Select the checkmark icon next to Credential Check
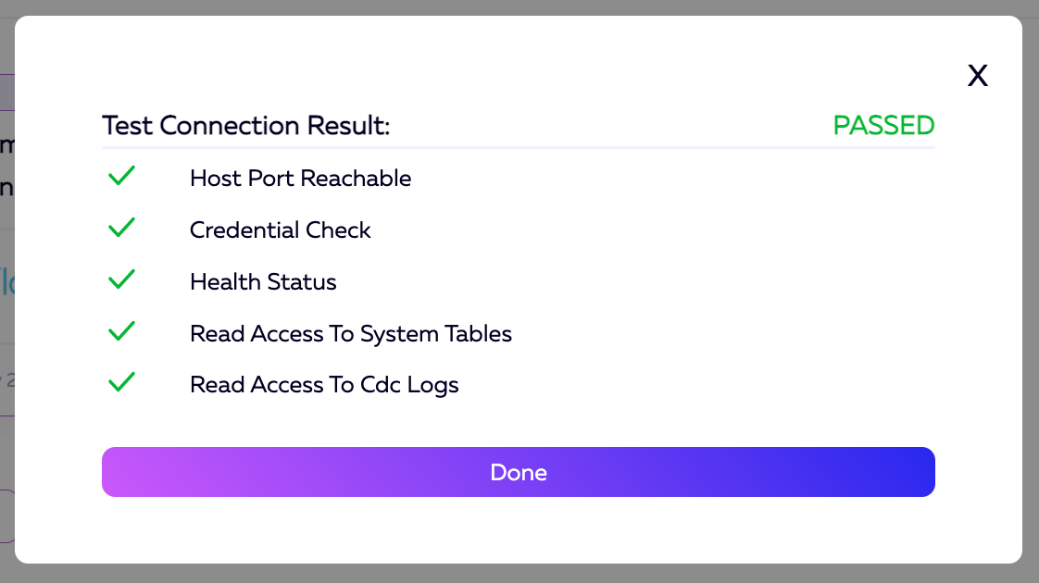 point(122,228)
